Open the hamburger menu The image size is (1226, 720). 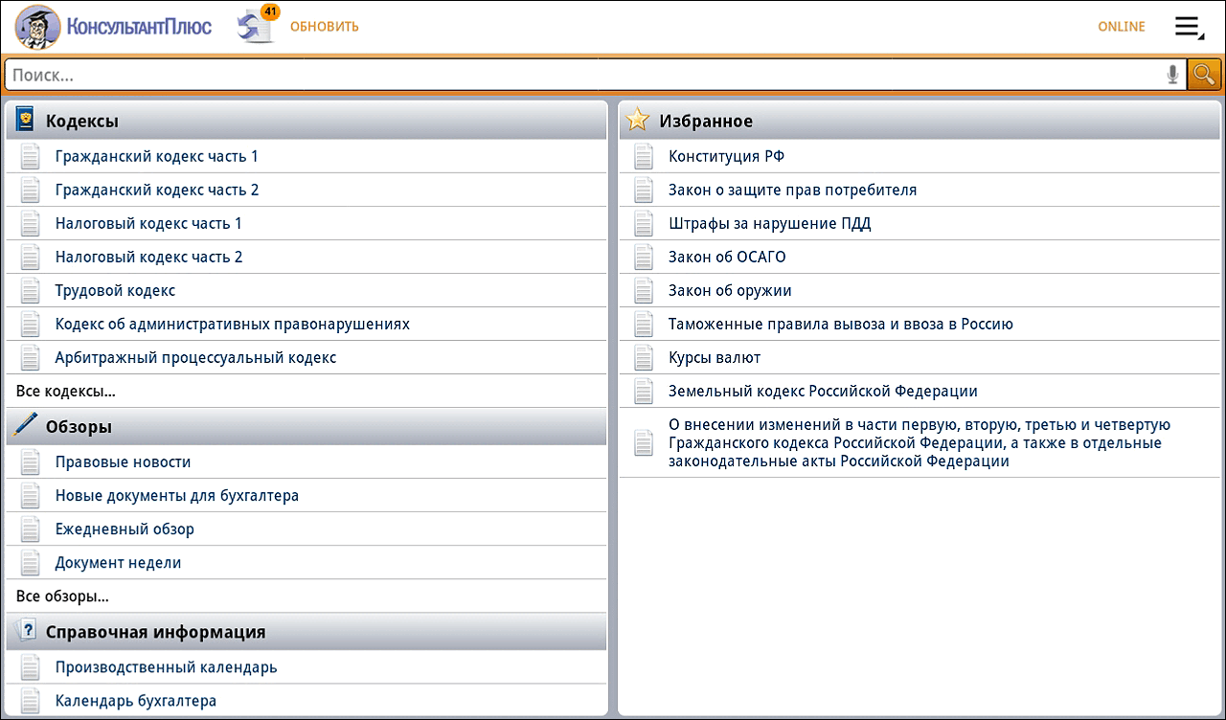(1190, 27)
